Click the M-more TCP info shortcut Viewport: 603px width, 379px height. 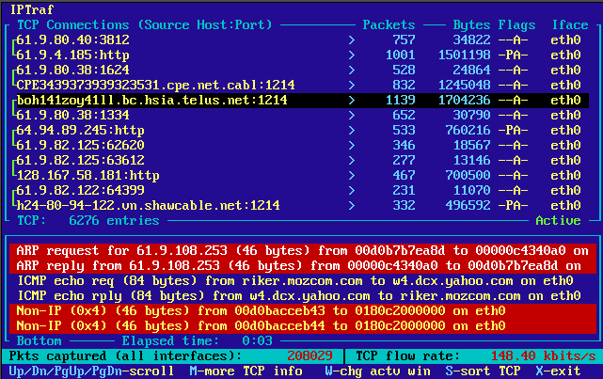(246, 371)
